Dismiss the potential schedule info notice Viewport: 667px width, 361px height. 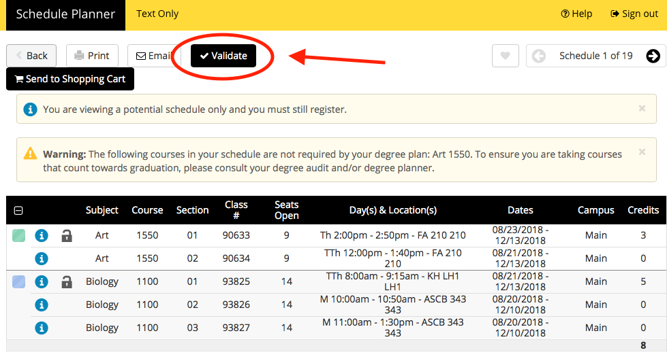point(642,108)
